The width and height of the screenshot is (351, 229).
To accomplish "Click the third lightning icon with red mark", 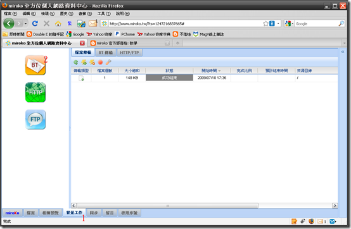I will tap(92, 63).
